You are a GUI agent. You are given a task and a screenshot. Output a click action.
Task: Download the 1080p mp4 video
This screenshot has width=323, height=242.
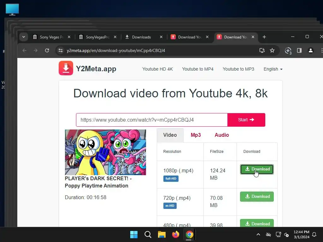(x=257, y=169)
